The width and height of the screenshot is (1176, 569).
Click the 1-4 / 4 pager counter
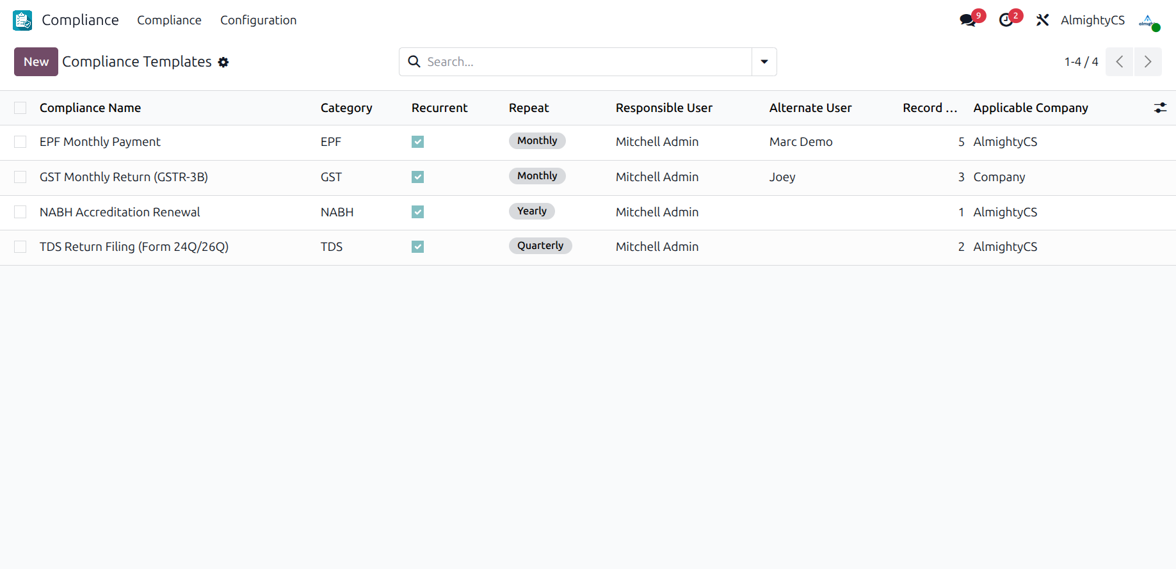[x=1081, y=61]
